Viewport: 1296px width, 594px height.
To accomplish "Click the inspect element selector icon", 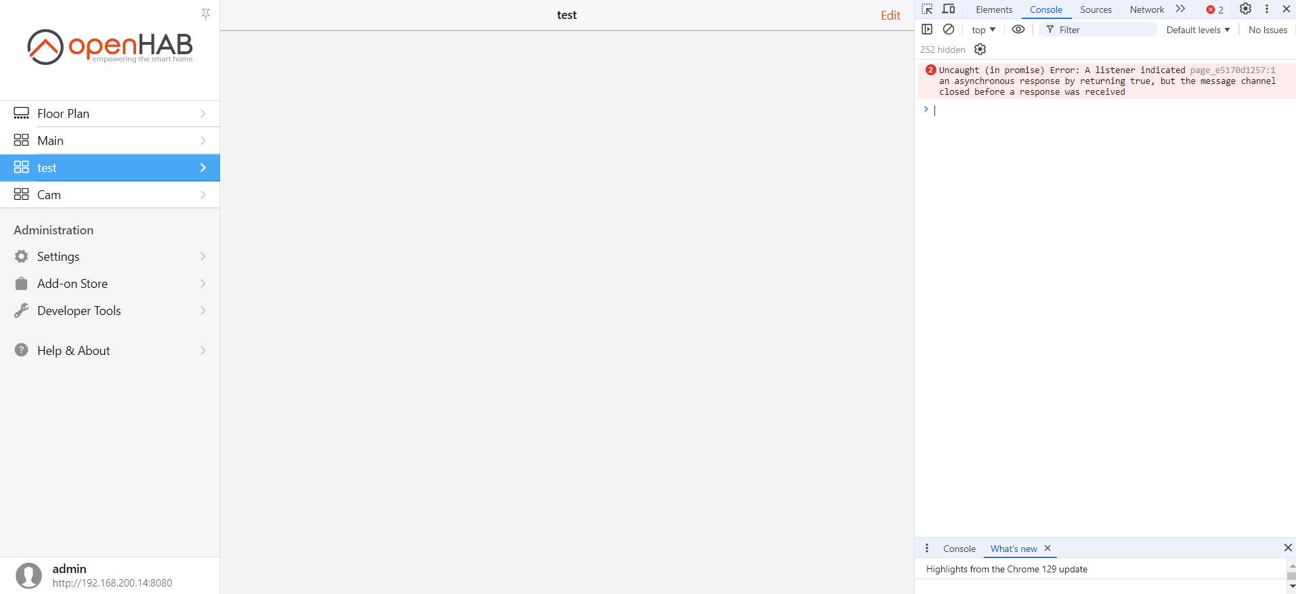I will (927, 9).
